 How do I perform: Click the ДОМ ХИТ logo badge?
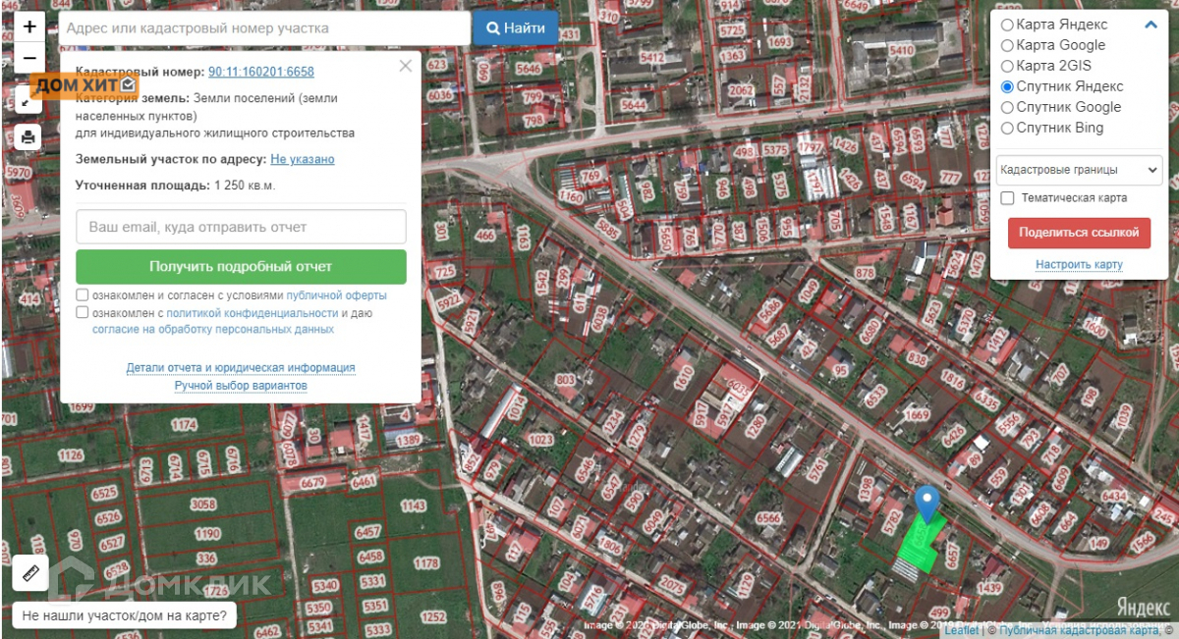pyautogui.click(x=85, y=86)
